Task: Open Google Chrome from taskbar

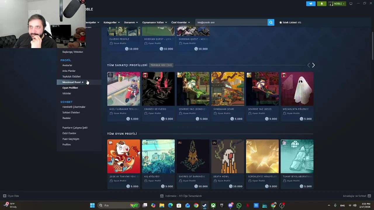Action: pos(196,205)
